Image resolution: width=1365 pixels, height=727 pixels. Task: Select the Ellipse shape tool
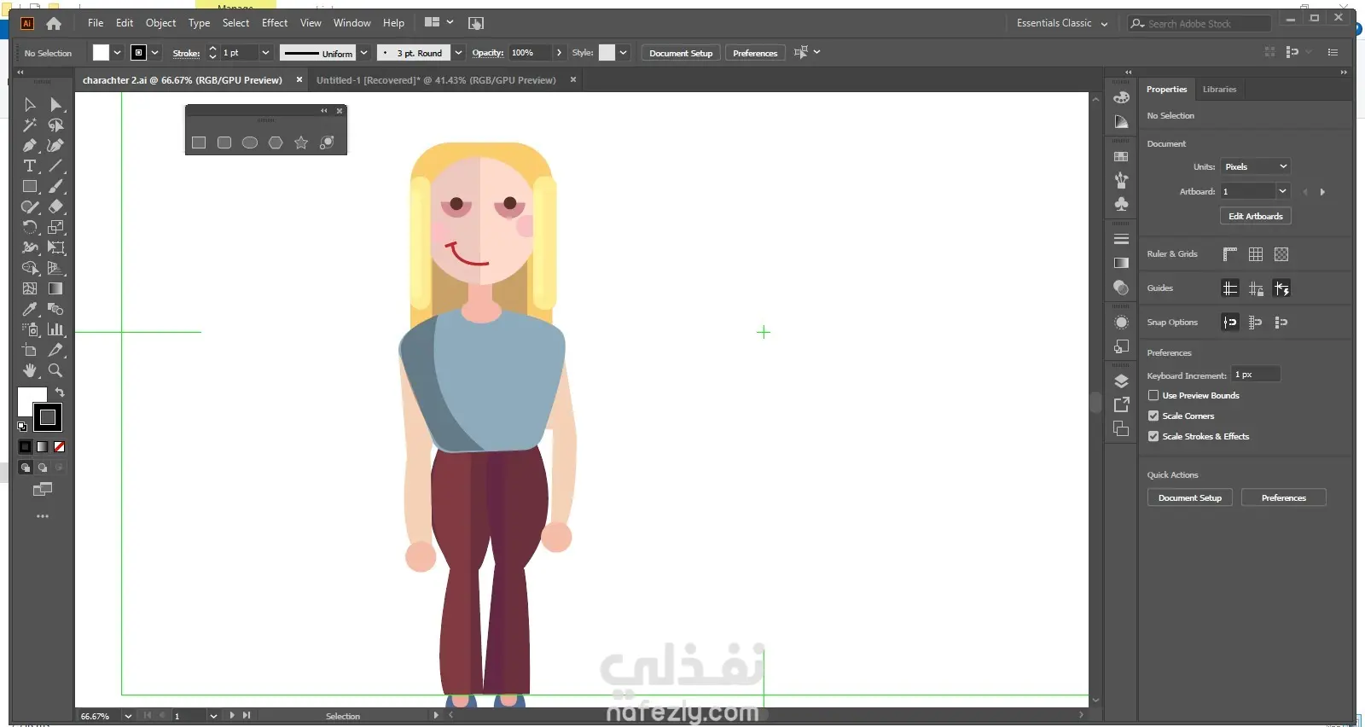(x=250, y=142)
